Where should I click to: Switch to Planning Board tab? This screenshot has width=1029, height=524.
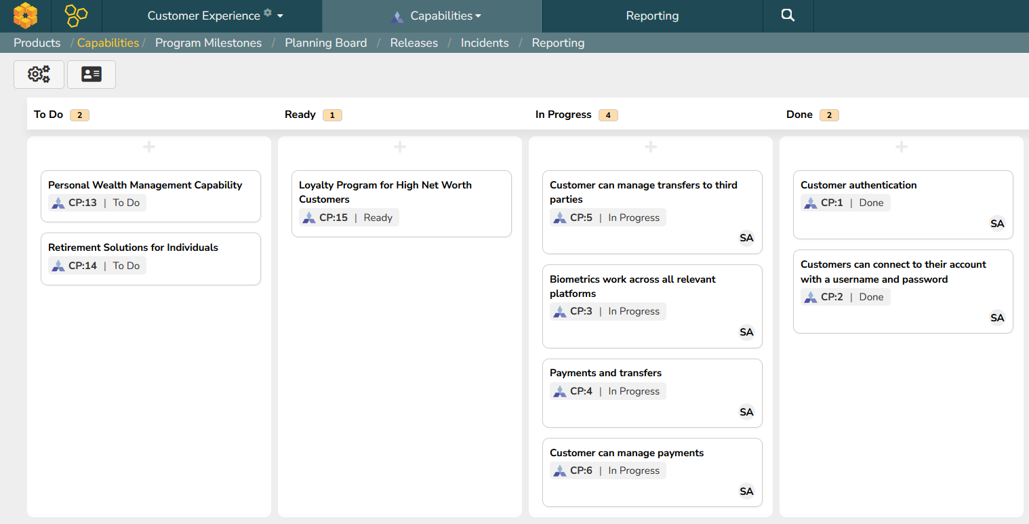(325, 43)
